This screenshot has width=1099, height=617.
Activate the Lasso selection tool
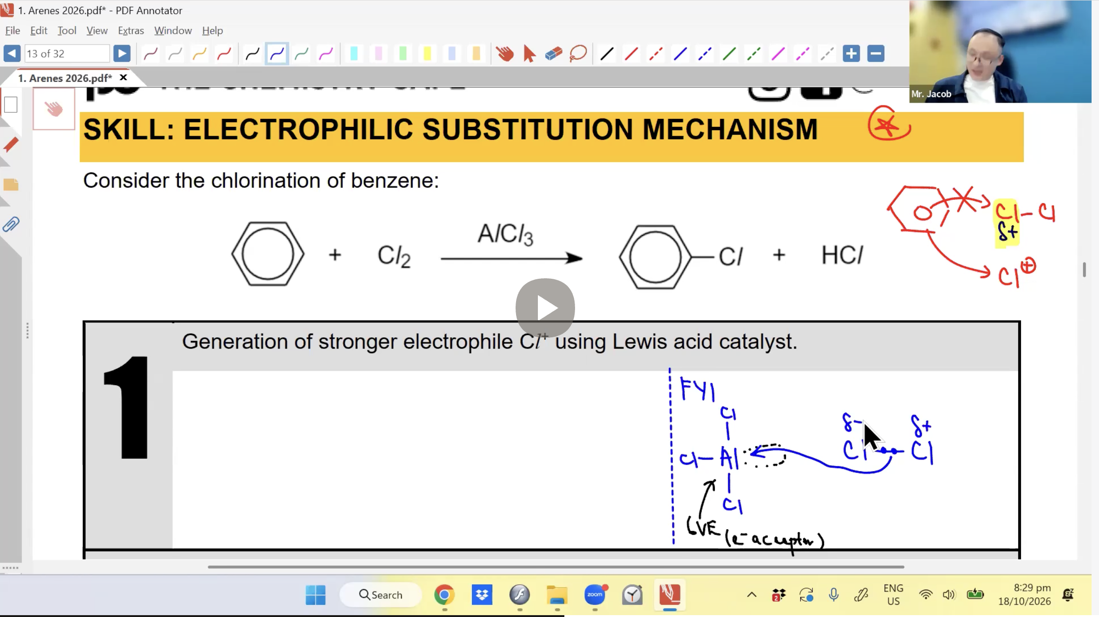[x=578, y=54]
